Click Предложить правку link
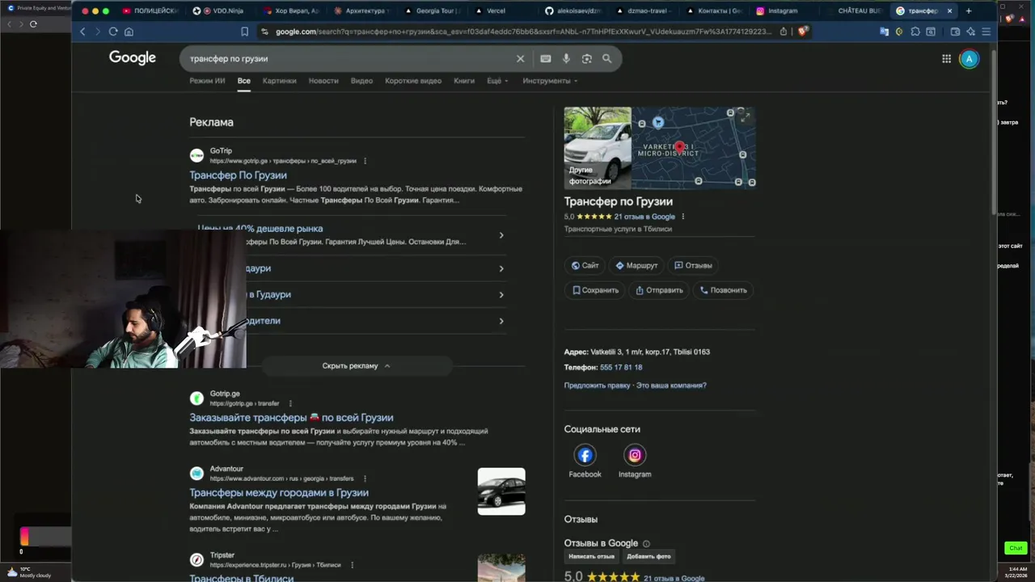Screen dimensions: 1035x582 597,386
